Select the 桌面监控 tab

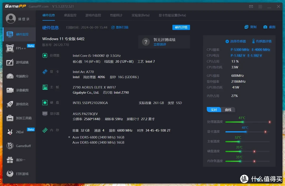point(70,15)
